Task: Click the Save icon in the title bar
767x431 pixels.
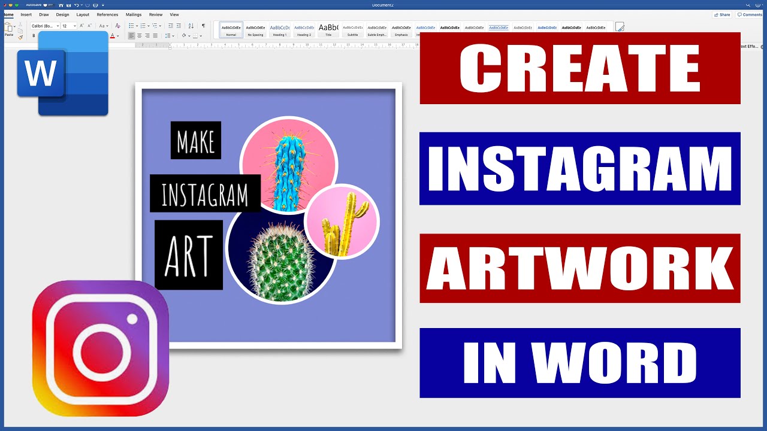Action: coord(68,5)
